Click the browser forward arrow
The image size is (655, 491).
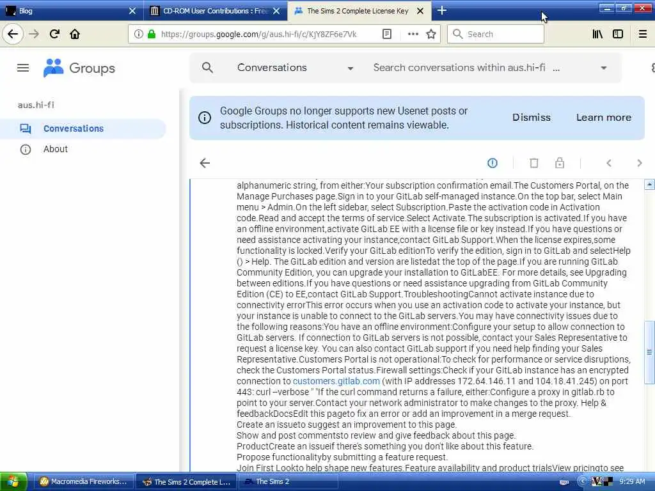coord(34,35)
